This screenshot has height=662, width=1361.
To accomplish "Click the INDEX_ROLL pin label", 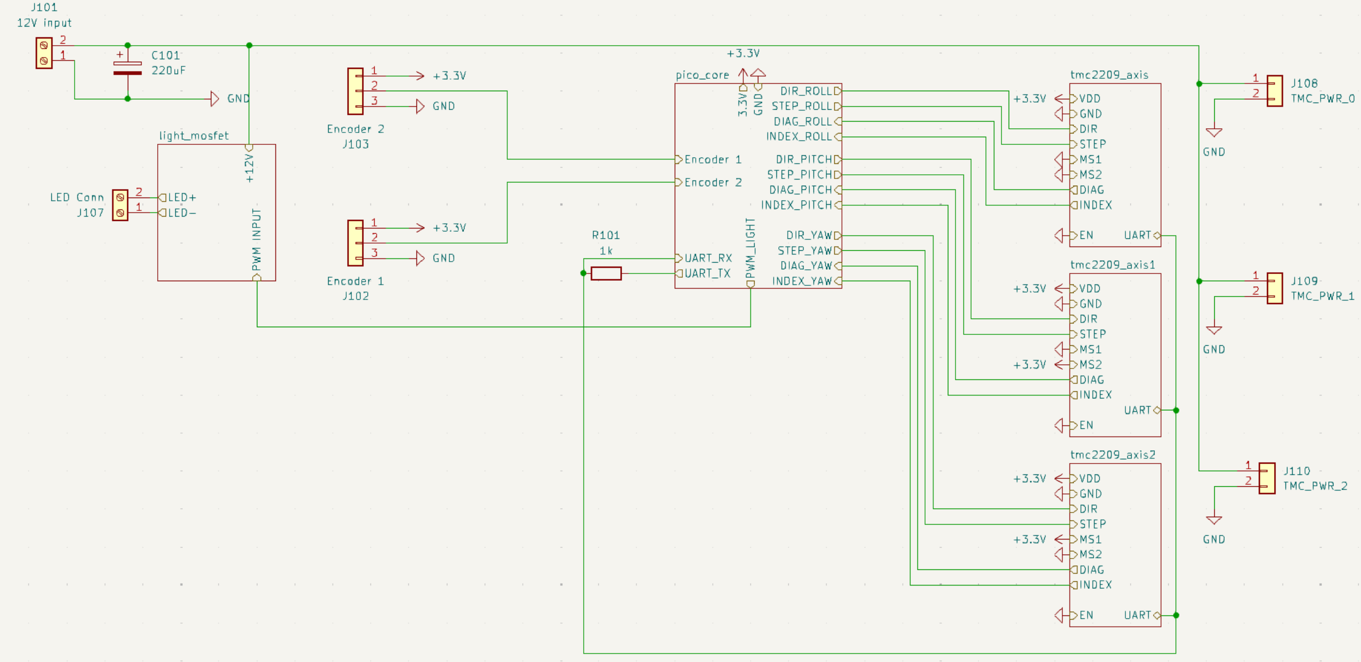I will (804, 137).
